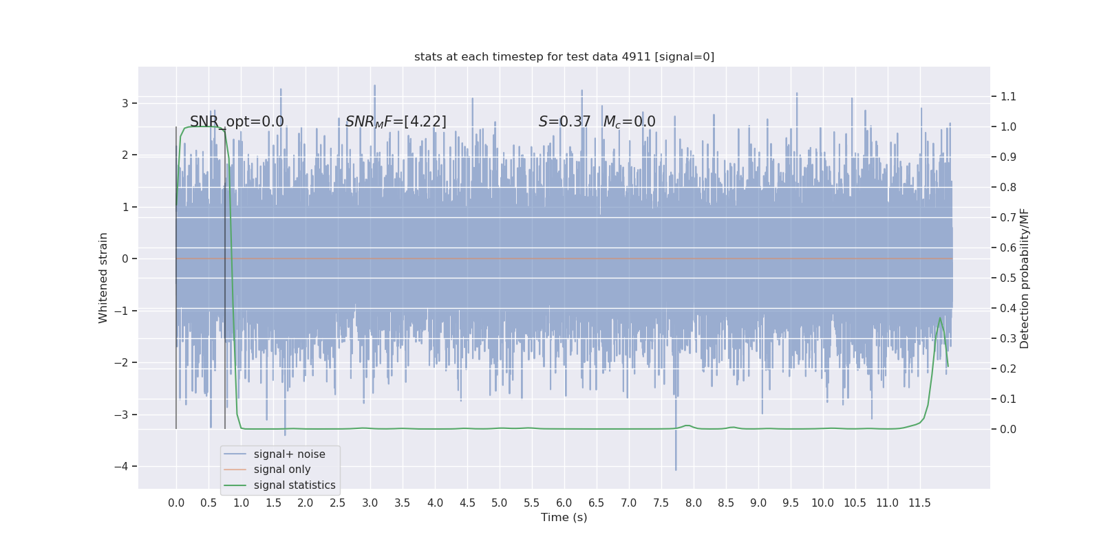Click the plot title mentioning test data 4911
The height and width of the screenshot is (550, 1101).
pos(564,56)
